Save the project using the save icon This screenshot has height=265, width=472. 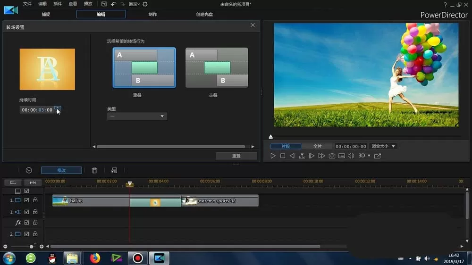click(x=104, y=4)
